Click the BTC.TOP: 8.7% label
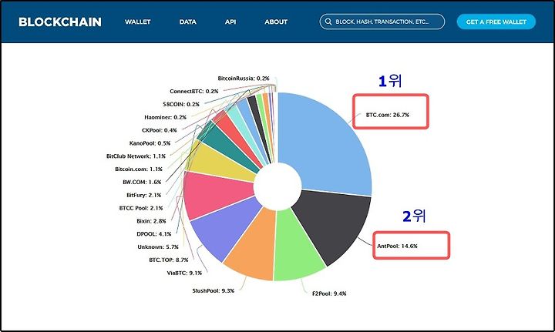This screenshot has width=555, height=332. coord(169,260)
